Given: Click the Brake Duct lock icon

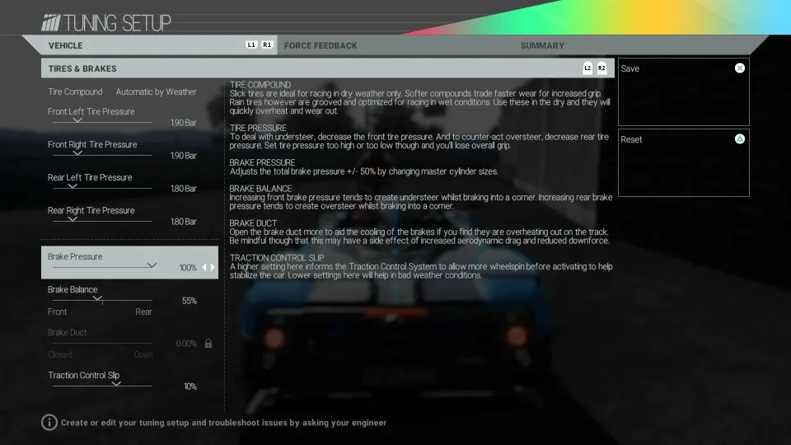Looking at the screenshot, I should tap(208, 344).
